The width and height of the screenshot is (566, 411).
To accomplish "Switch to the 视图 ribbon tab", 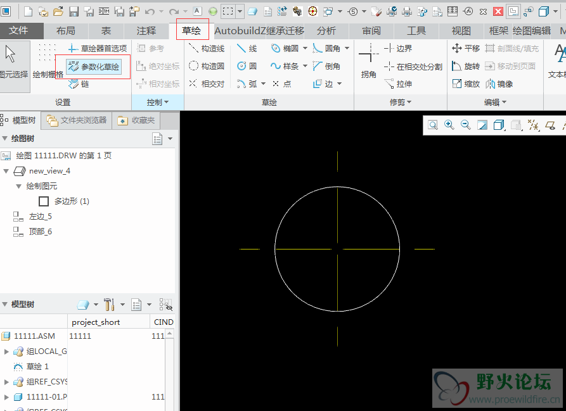I will click(461, 31).
